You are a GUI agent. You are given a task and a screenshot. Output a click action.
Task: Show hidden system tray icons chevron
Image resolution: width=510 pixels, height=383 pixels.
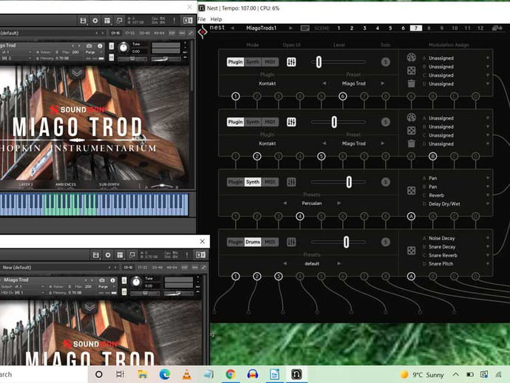456,375
